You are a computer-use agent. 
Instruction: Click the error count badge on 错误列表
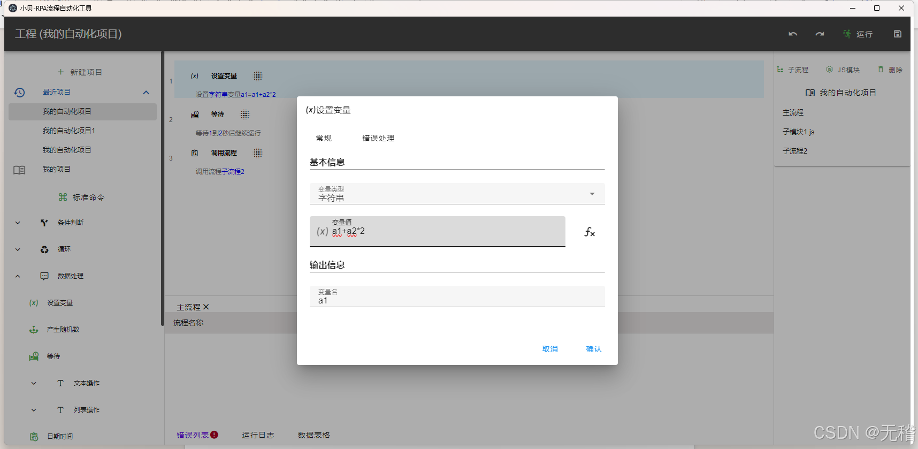pos(214,435)
